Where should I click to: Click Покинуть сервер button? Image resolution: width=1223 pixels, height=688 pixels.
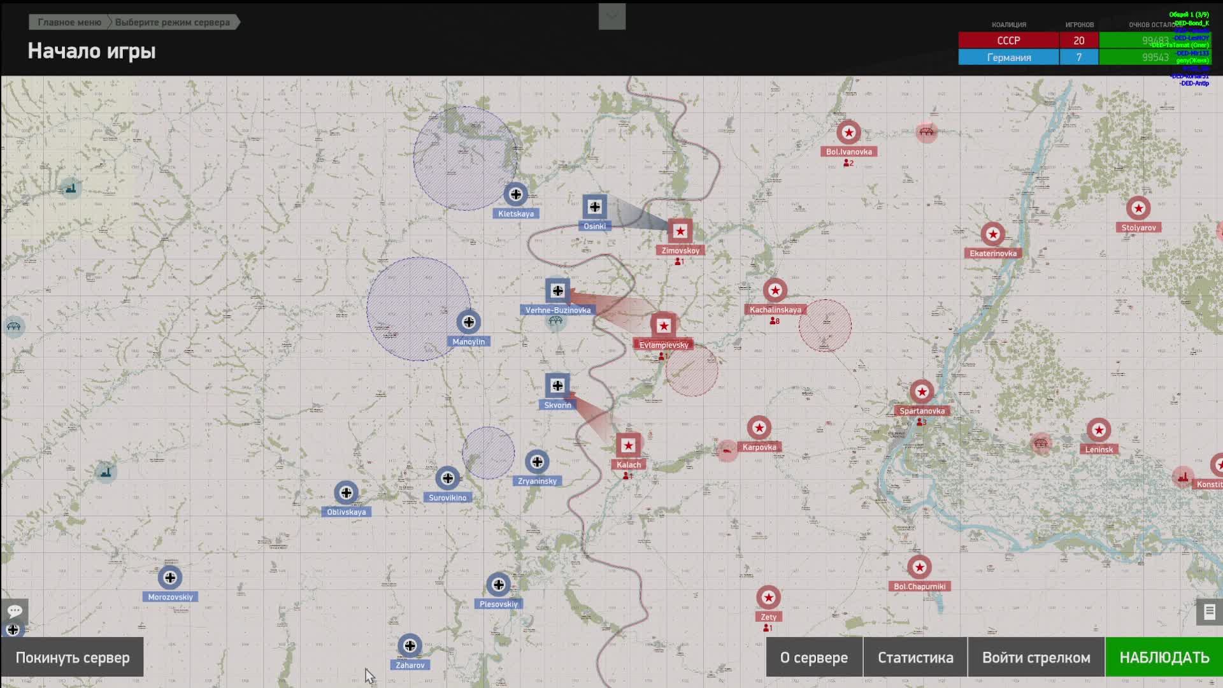click(x=72, y=657)
